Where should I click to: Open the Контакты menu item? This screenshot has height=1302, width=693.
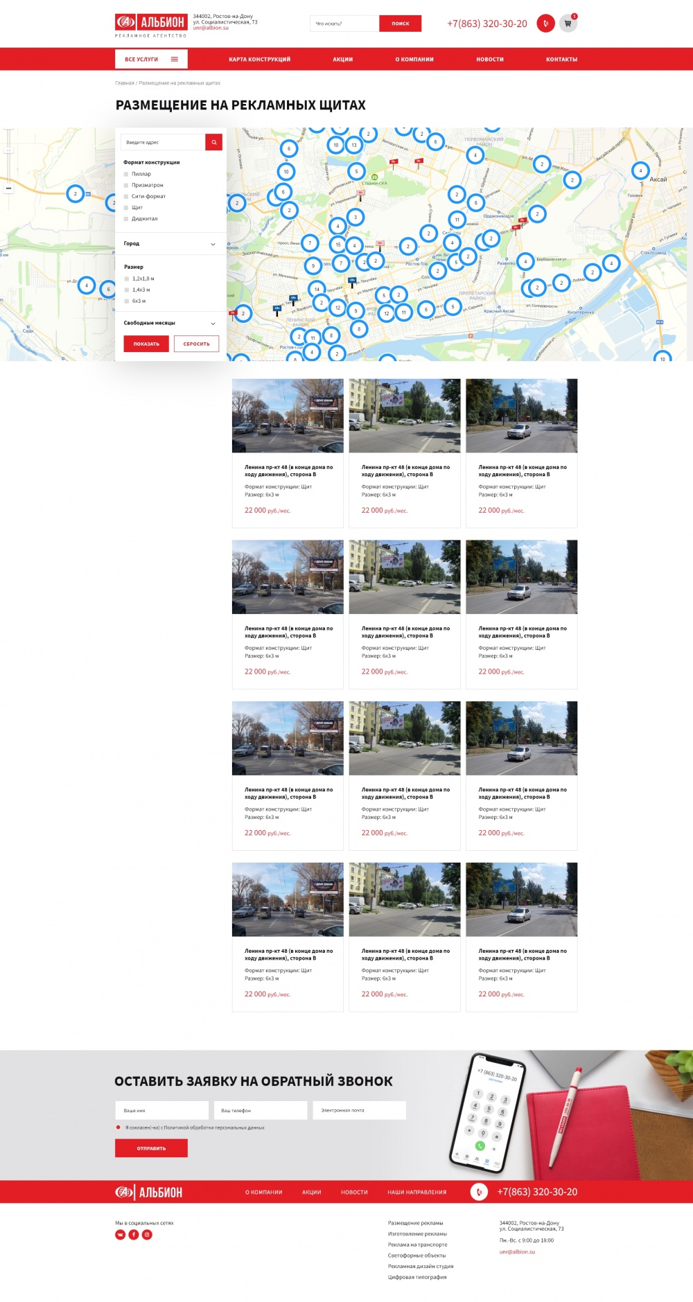(561, 60)
